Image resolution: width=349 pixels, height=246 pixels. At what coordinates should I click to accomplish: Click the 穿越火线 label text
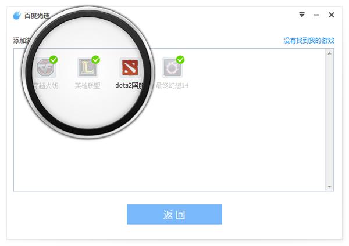[x=45, y=85]
